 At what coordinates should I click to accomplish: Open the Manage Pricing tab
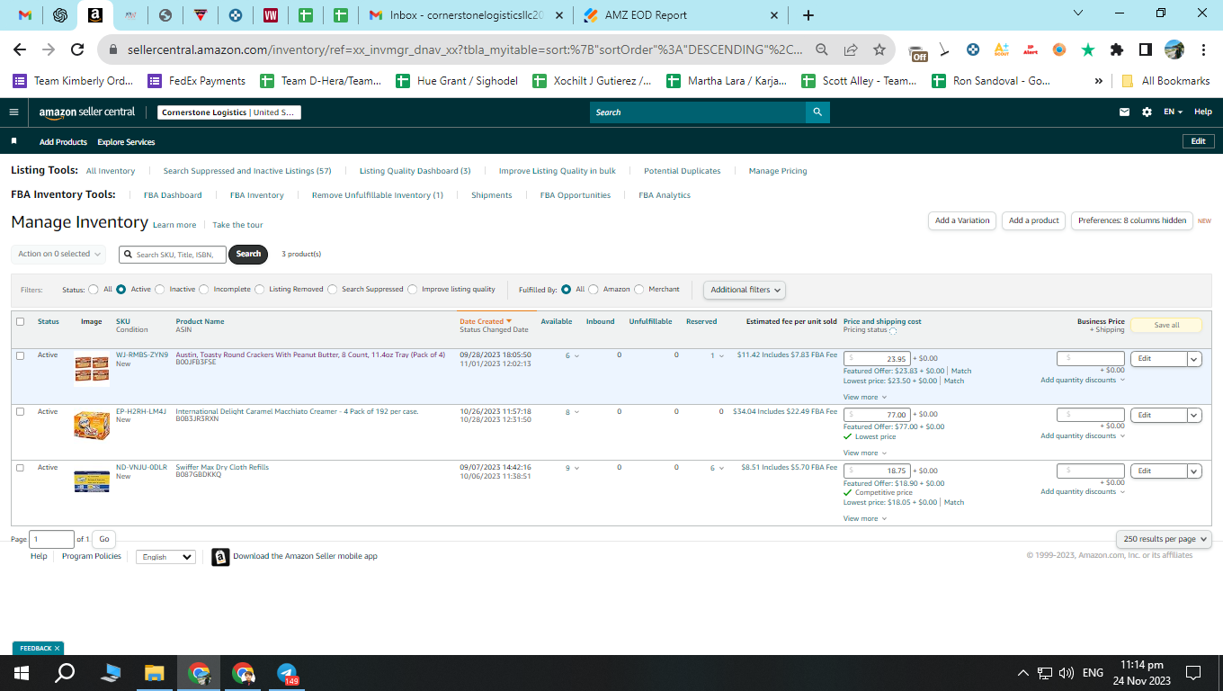coord(778,171)
